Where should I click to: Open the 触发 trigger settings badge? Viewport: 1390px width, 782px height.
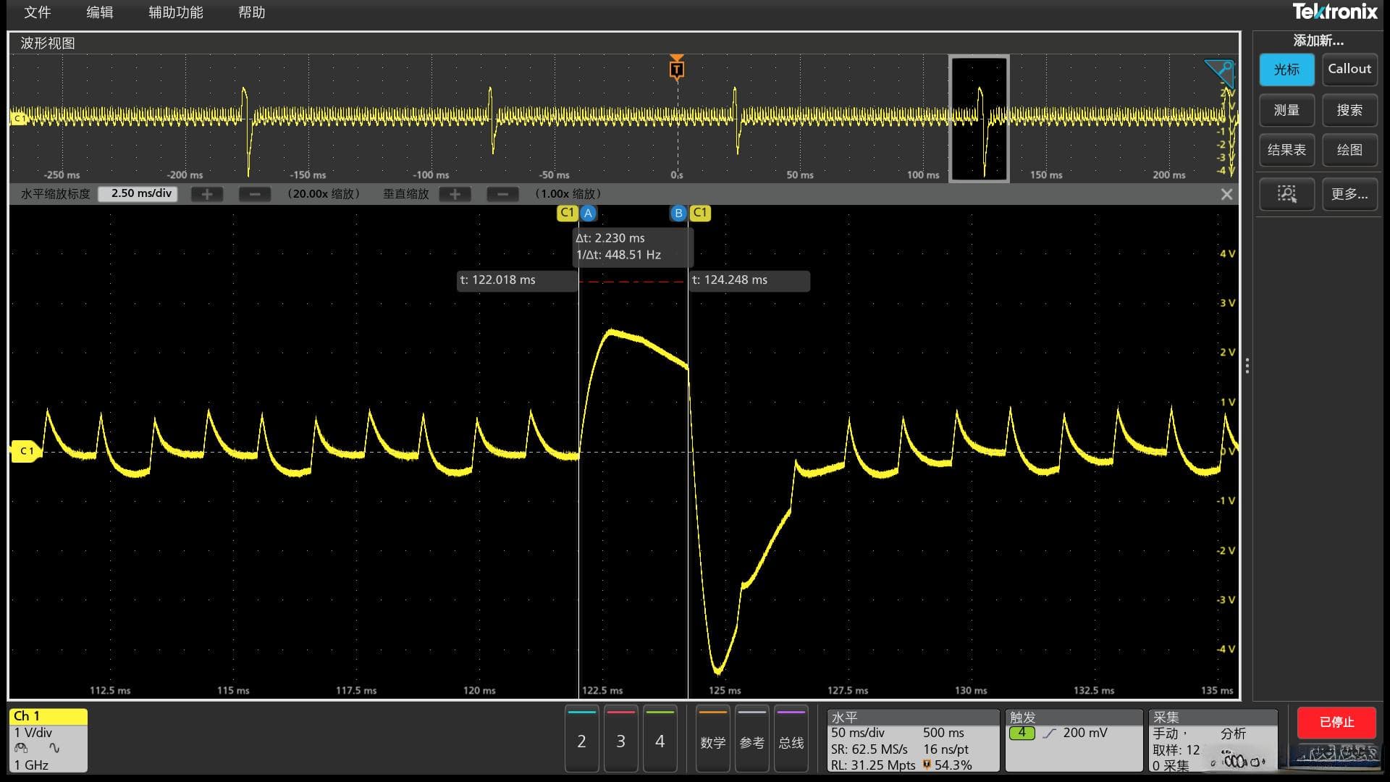(1074, 741)
